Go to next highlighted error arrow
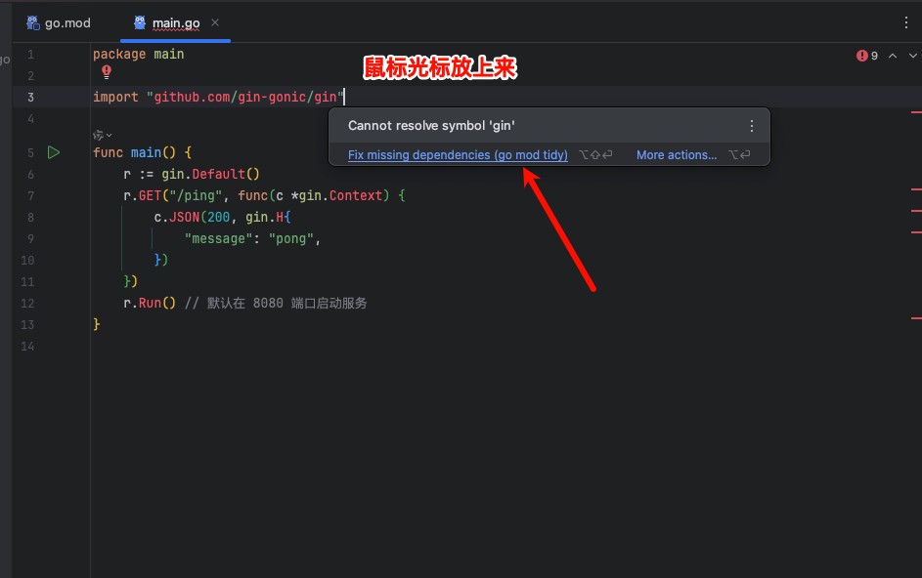This screenshot has height=578, width=922. (912, 56)
